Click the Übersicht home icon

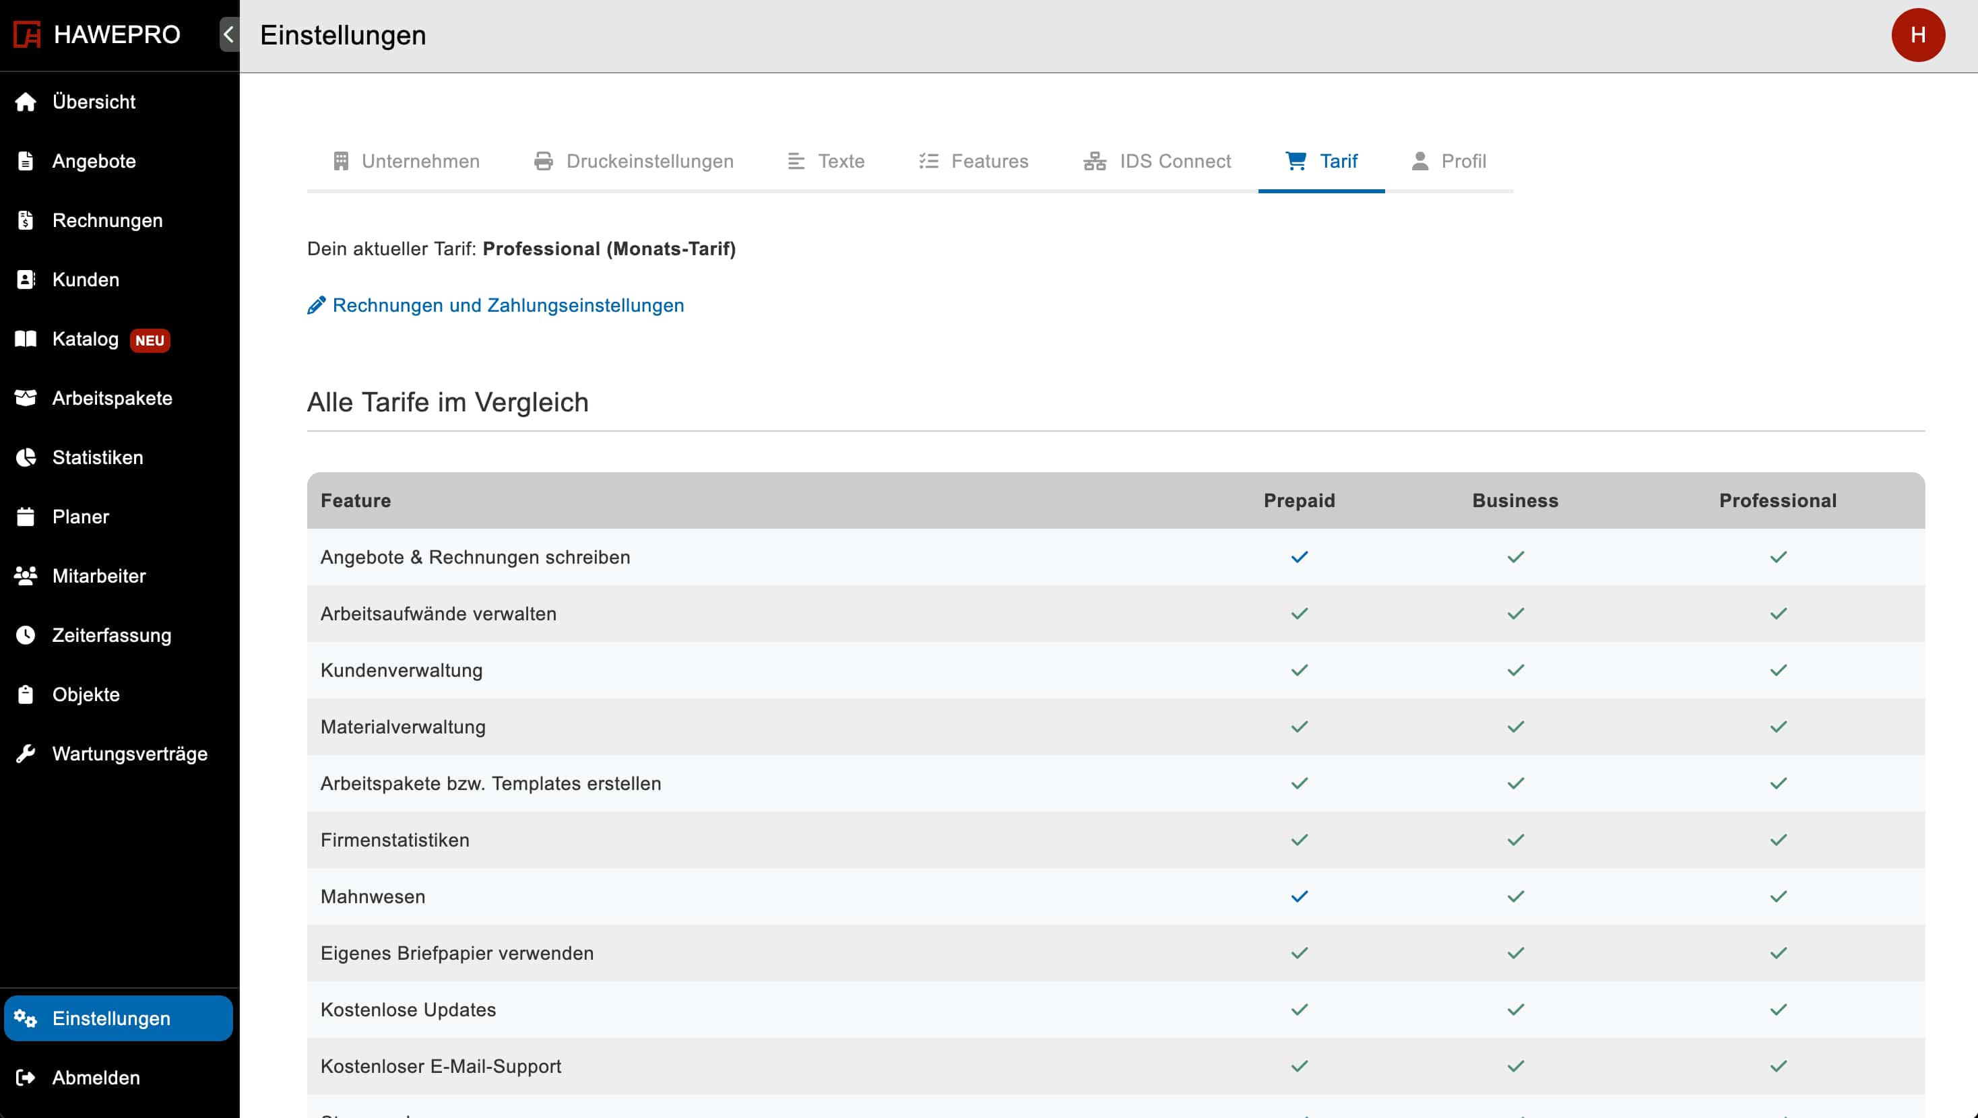point(26,102)
